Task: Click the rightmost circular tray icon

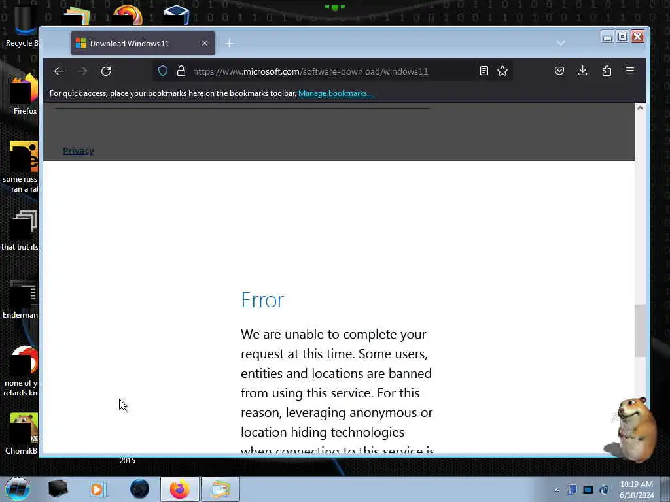Action: click(x=604, y=490)
